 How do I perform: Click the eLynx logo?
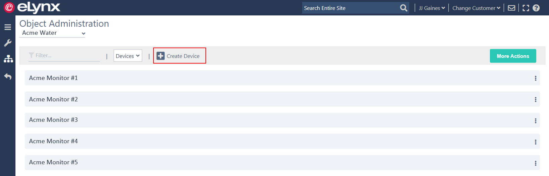click(x=32, y=7)
